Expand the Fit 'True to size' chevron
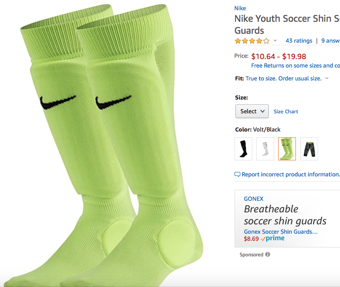This screenshot has width=340, height=287. [327, 78]
